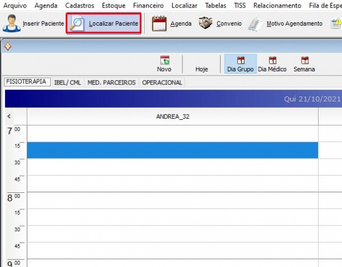The height and width of the screenshot is (267, 342).
Task: Click the Convenio handshake icon
Action: tap(205, 24)
